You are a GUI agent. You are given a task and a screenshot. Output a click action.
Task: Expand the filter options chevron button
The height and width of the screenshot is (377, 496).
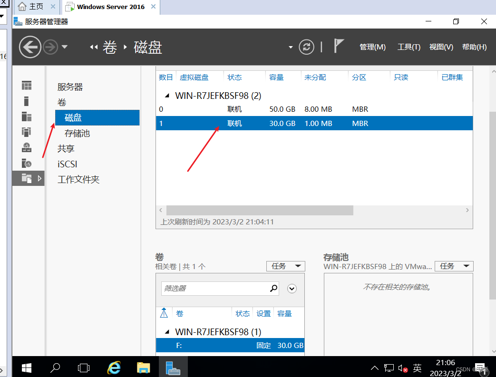click(x=292, y=289)
